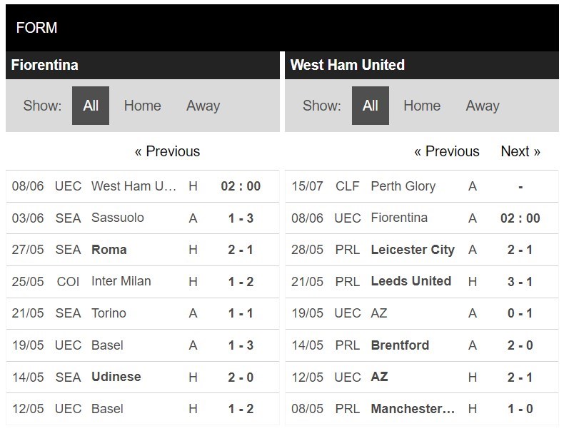Open Perth Glory 15/07 fixture

422,186
